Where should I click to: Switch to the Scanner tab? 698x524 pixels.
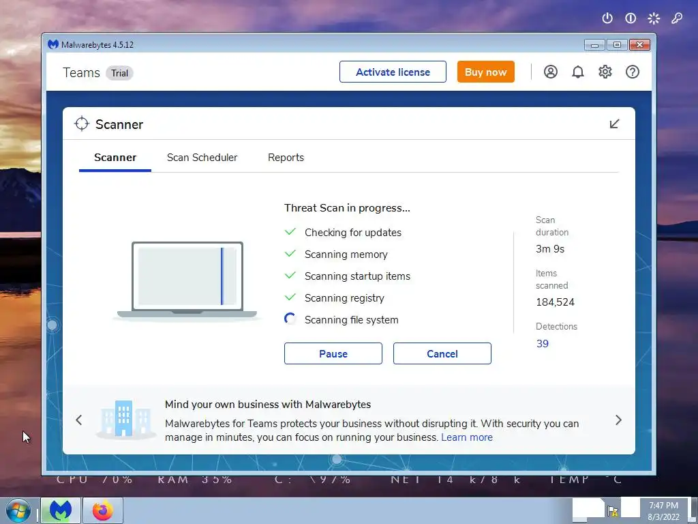pos(115,158)
